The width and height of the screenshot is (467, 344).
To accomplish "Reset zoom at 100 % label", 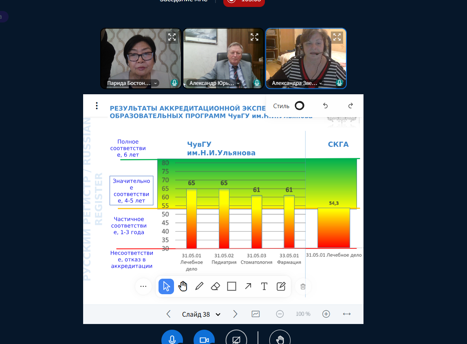I will tap(303, 314).
